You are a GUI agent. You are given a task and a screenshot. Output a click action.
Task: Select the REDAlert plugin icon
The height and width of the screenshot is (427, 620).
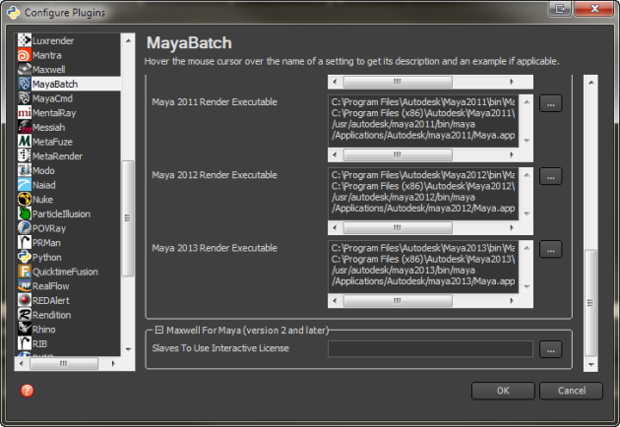point(25,300)
